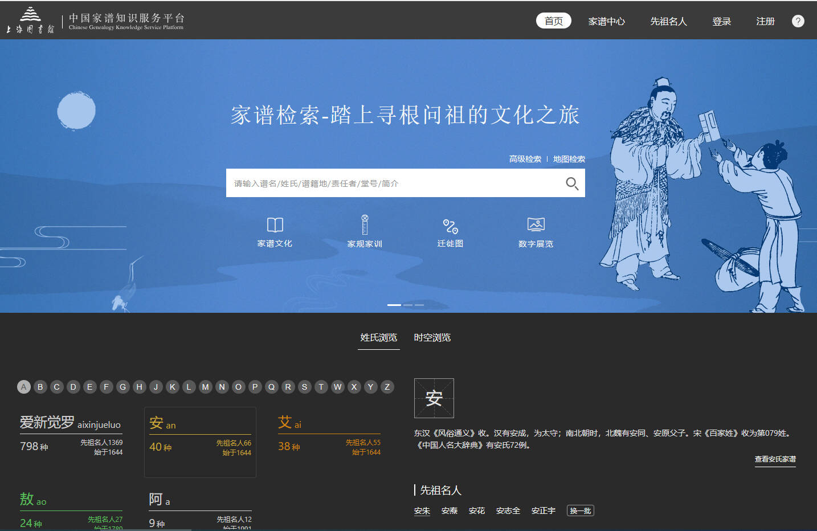The width and height of the screenshot is (817, 531).
Task: Click the 换一批 refresh button
Action: pyautogui.click(x=580, y=510)
